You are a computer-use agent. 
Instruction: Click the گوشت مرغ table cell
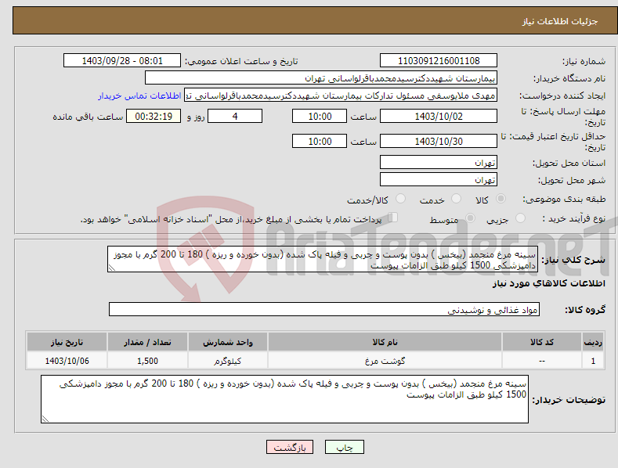pos(385,361)
